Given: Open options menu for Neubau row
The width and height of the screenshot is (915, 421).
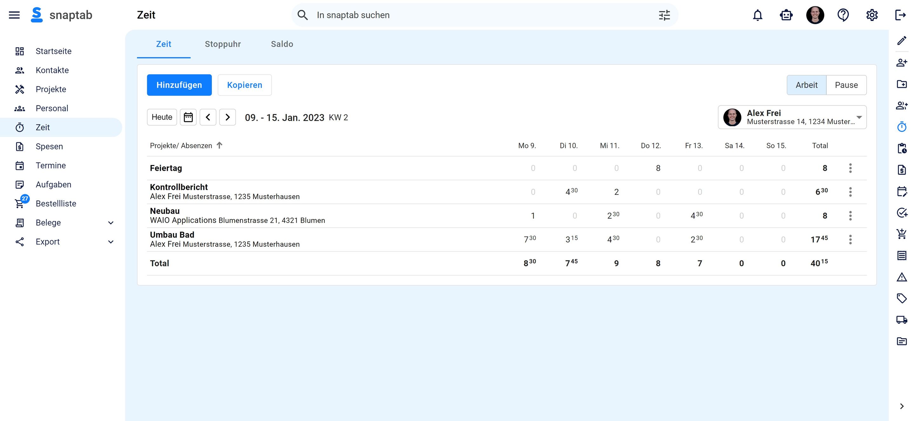Looking at the screenshot, I should 851,216.
